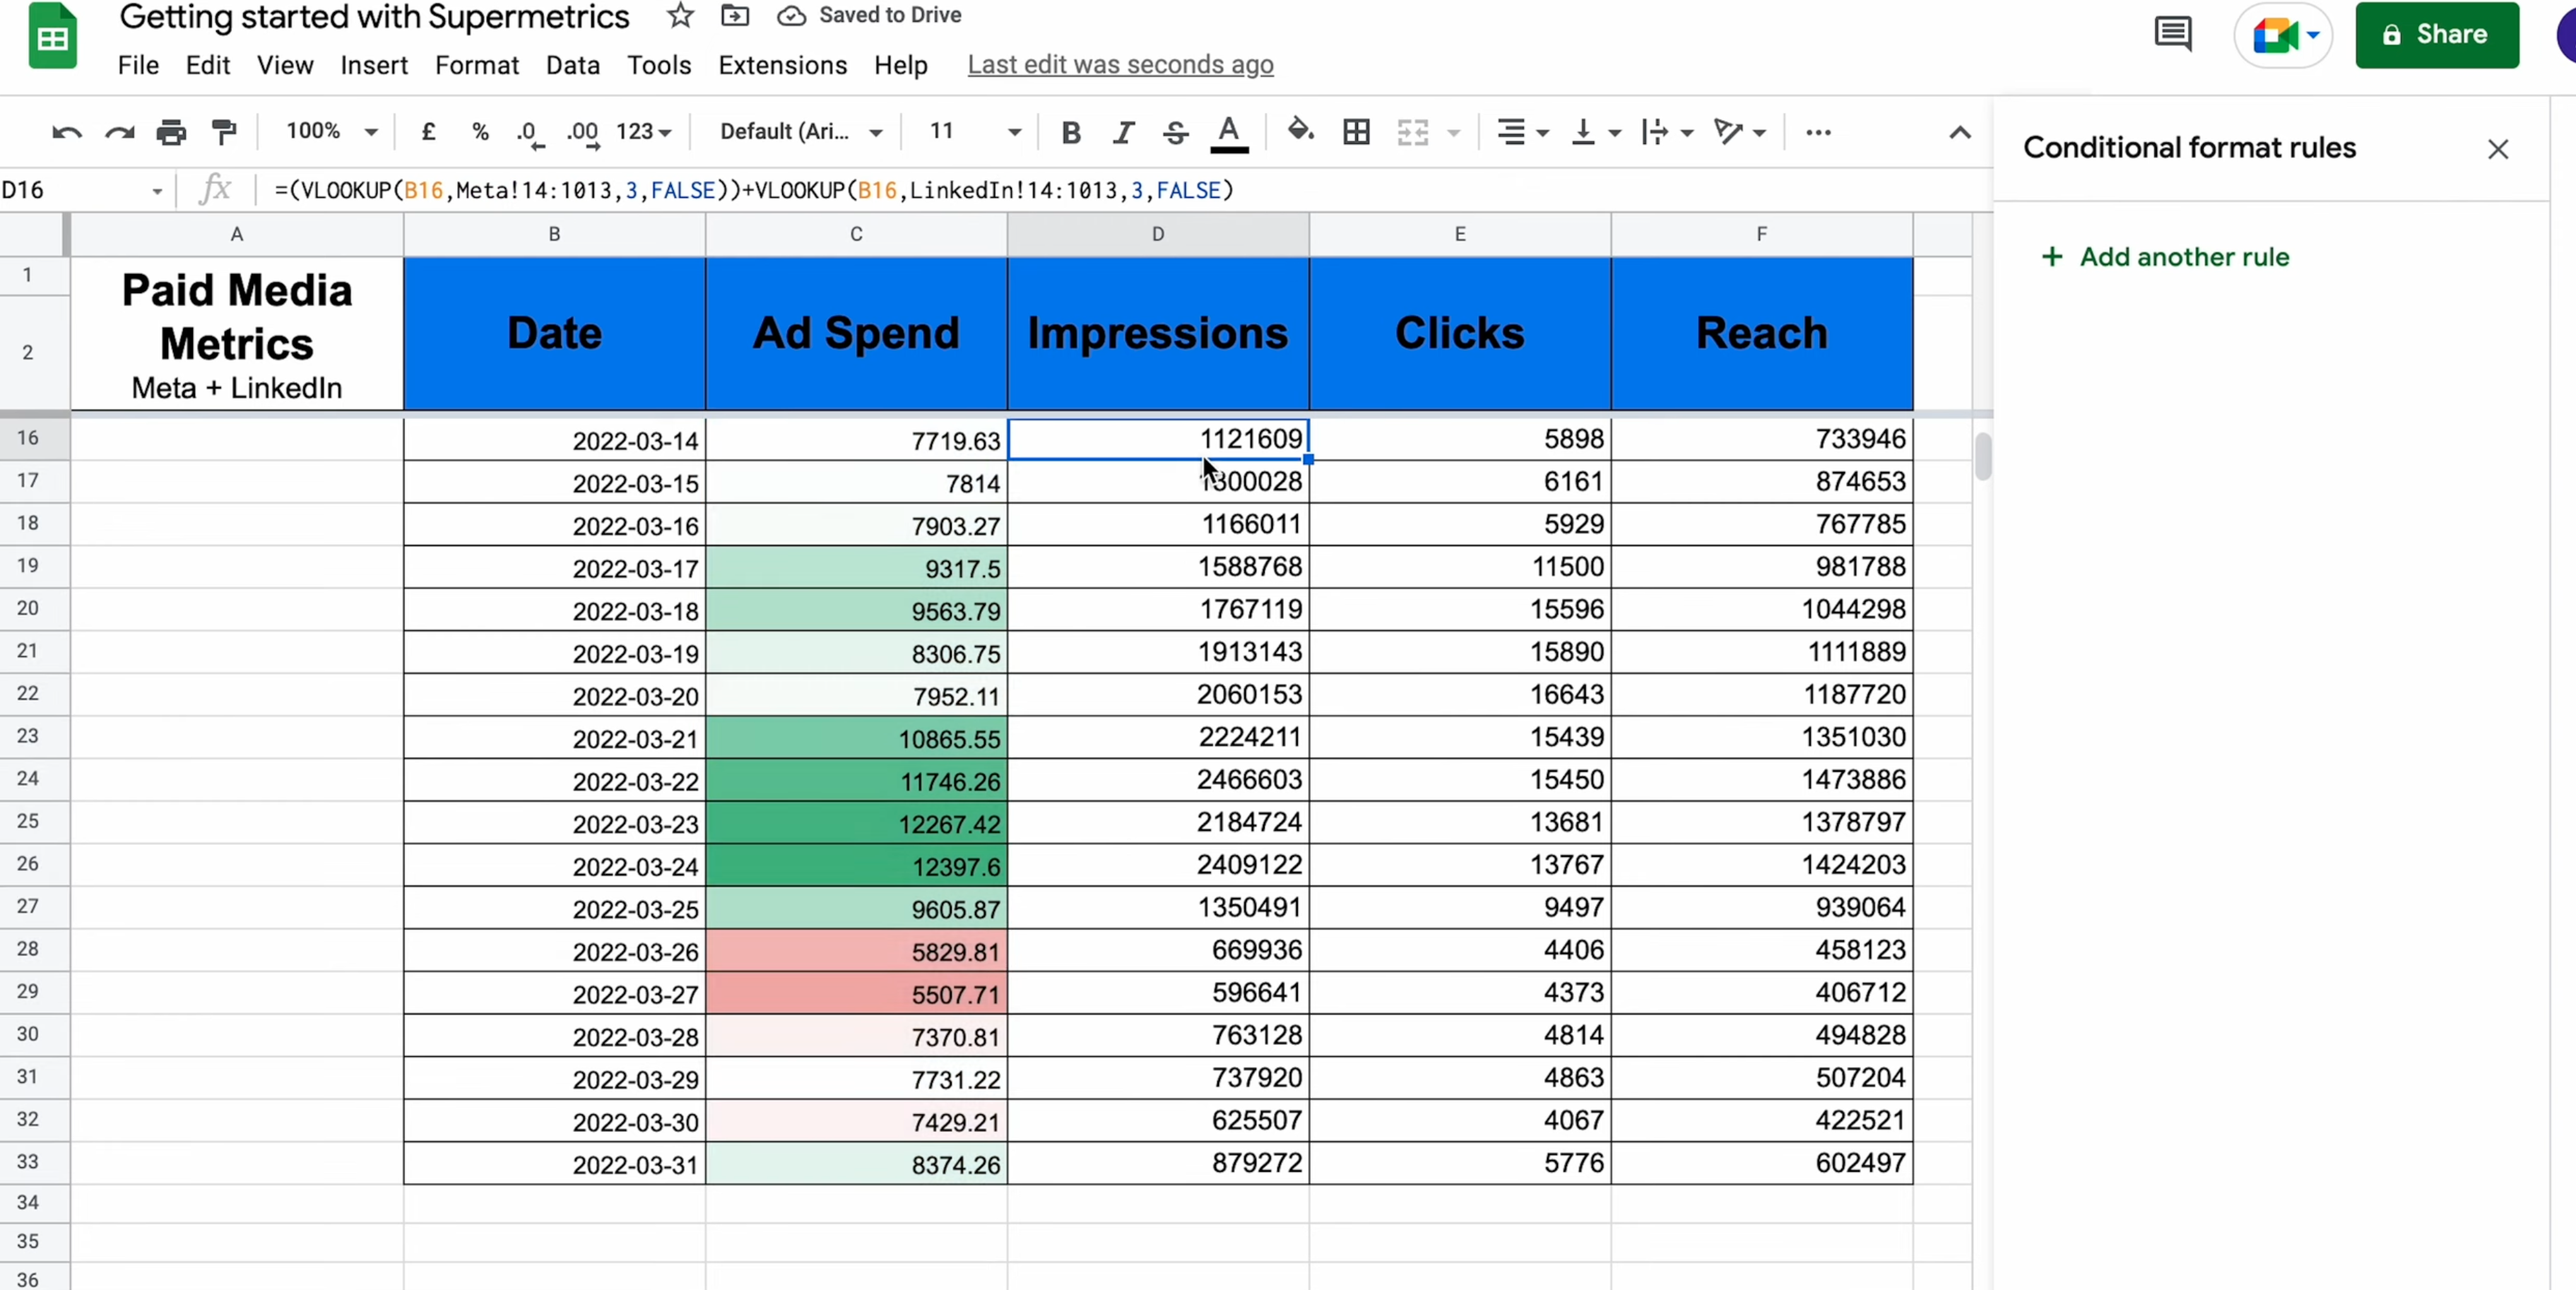The width and height of the screenshot is (2576, 1290).
Task: Open the zoom 100% dropdown
Action: click(331, 131)
